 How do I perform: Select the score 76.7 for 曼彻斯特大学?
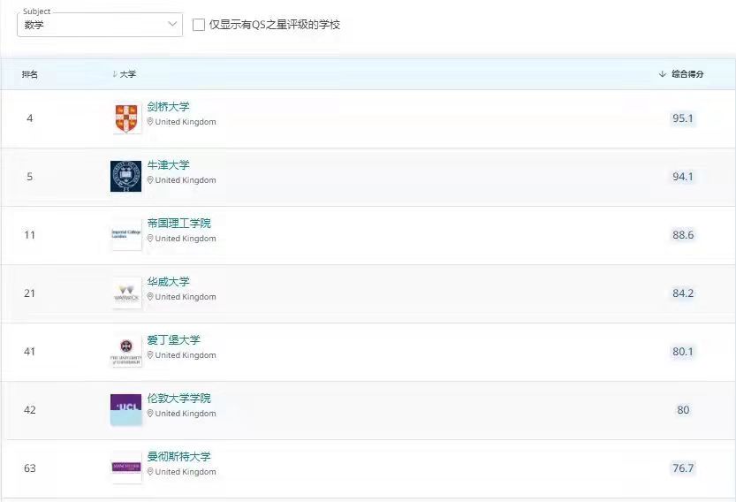click(682, 468)
